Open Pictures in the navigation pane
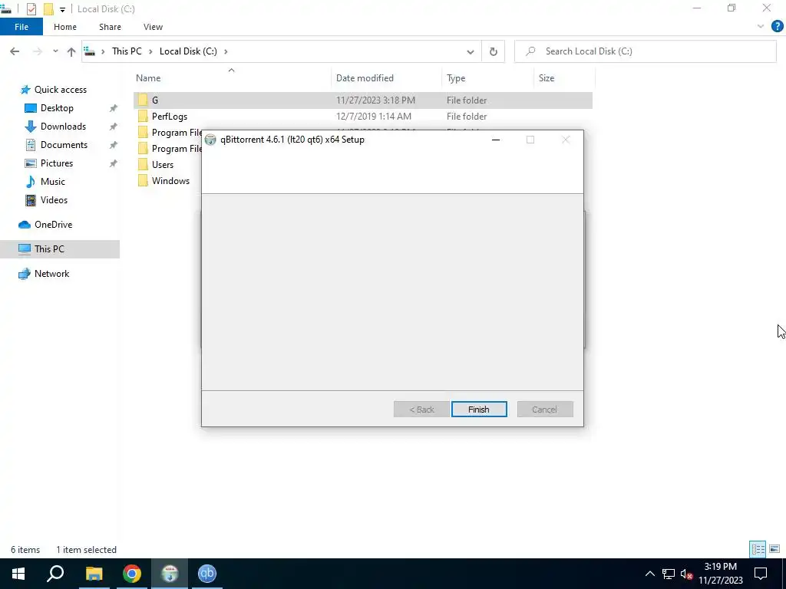This screenshot has height=589, width=786. tap(57, 163)
